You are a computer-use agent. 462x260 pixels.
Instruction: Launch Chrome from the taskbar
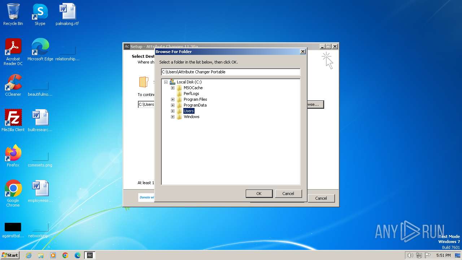click(x=65, y=255)
